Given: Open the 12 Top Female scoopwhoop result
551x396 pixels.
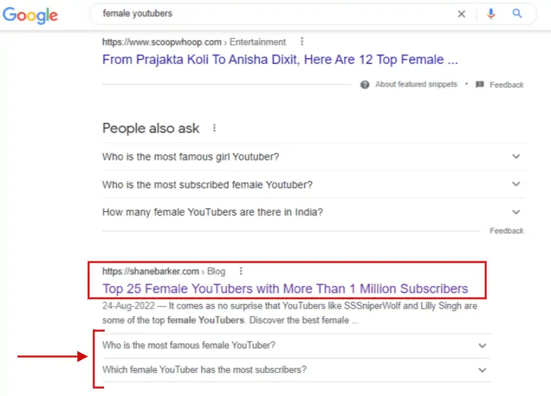Looking at the screenshot, I should [x=280, y=60].
